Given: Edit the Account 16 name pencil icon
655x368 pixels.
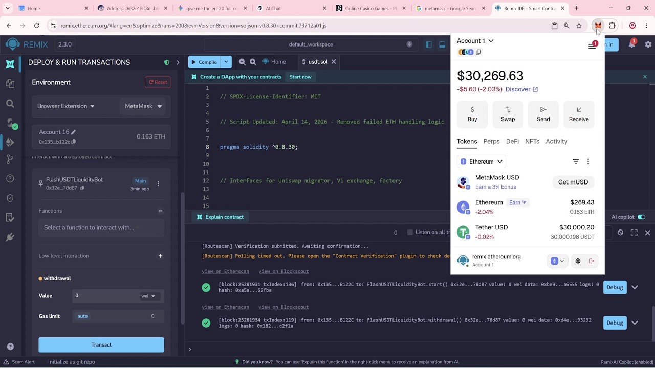Looking at the screenshot, I should click(73, 132).
